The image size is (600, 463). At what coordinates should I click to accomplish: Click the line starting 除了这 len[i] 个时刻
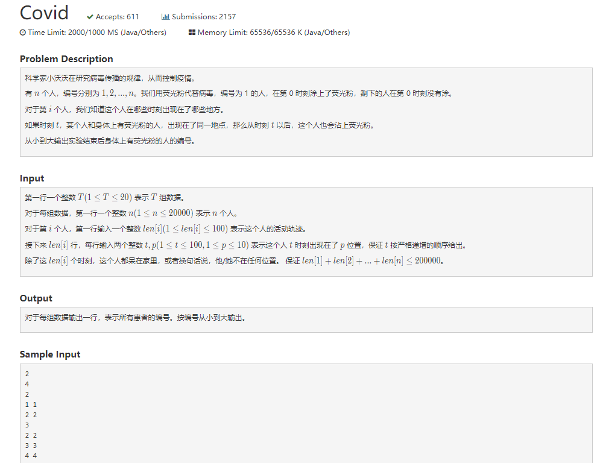click(235, 260)
